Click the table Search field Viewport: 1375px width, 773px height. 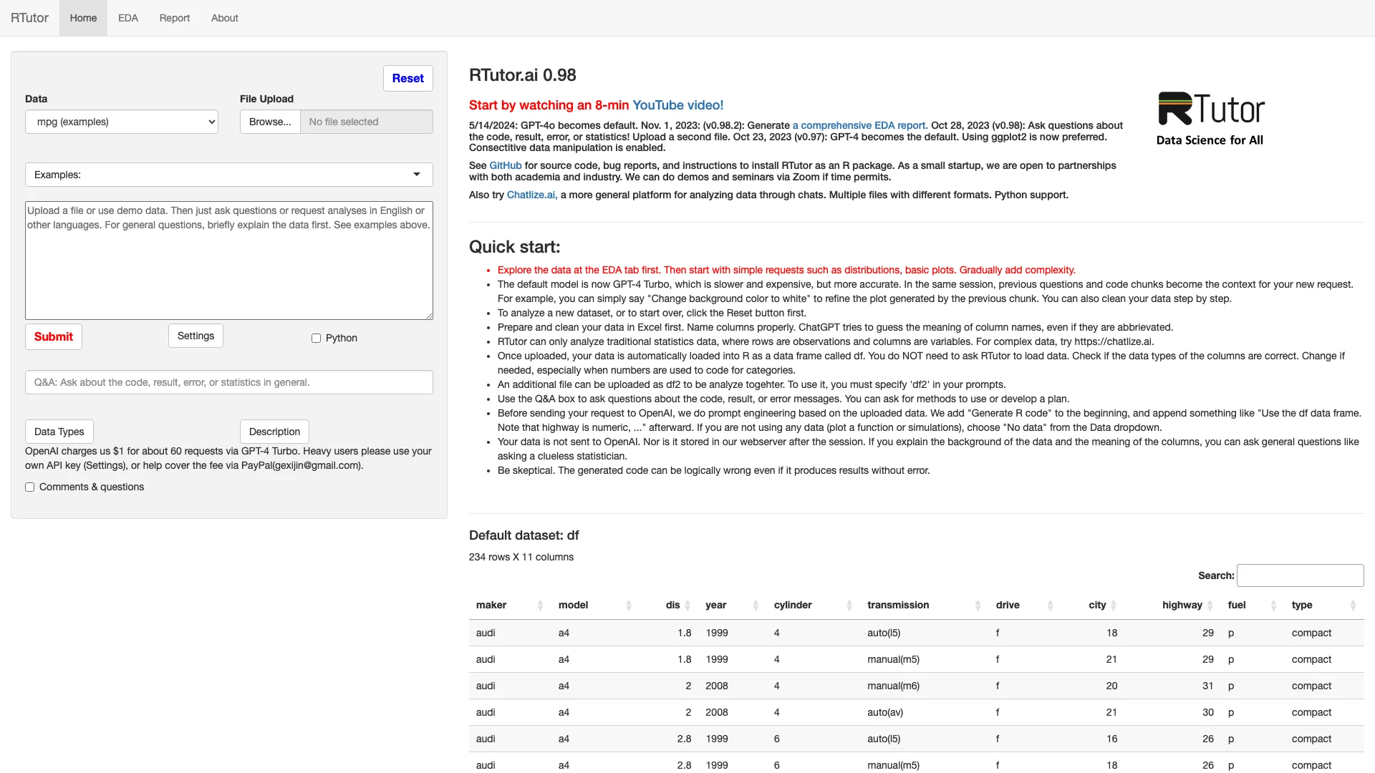[1301, 575]
